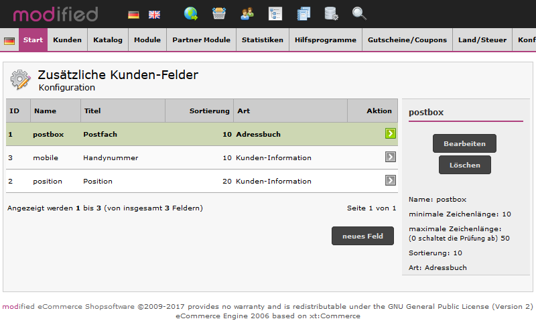536x335 pixels.
Task: Open the database settings icon
Action: 331,13
